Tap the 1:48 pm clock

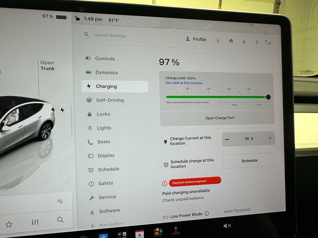(93, 19)
